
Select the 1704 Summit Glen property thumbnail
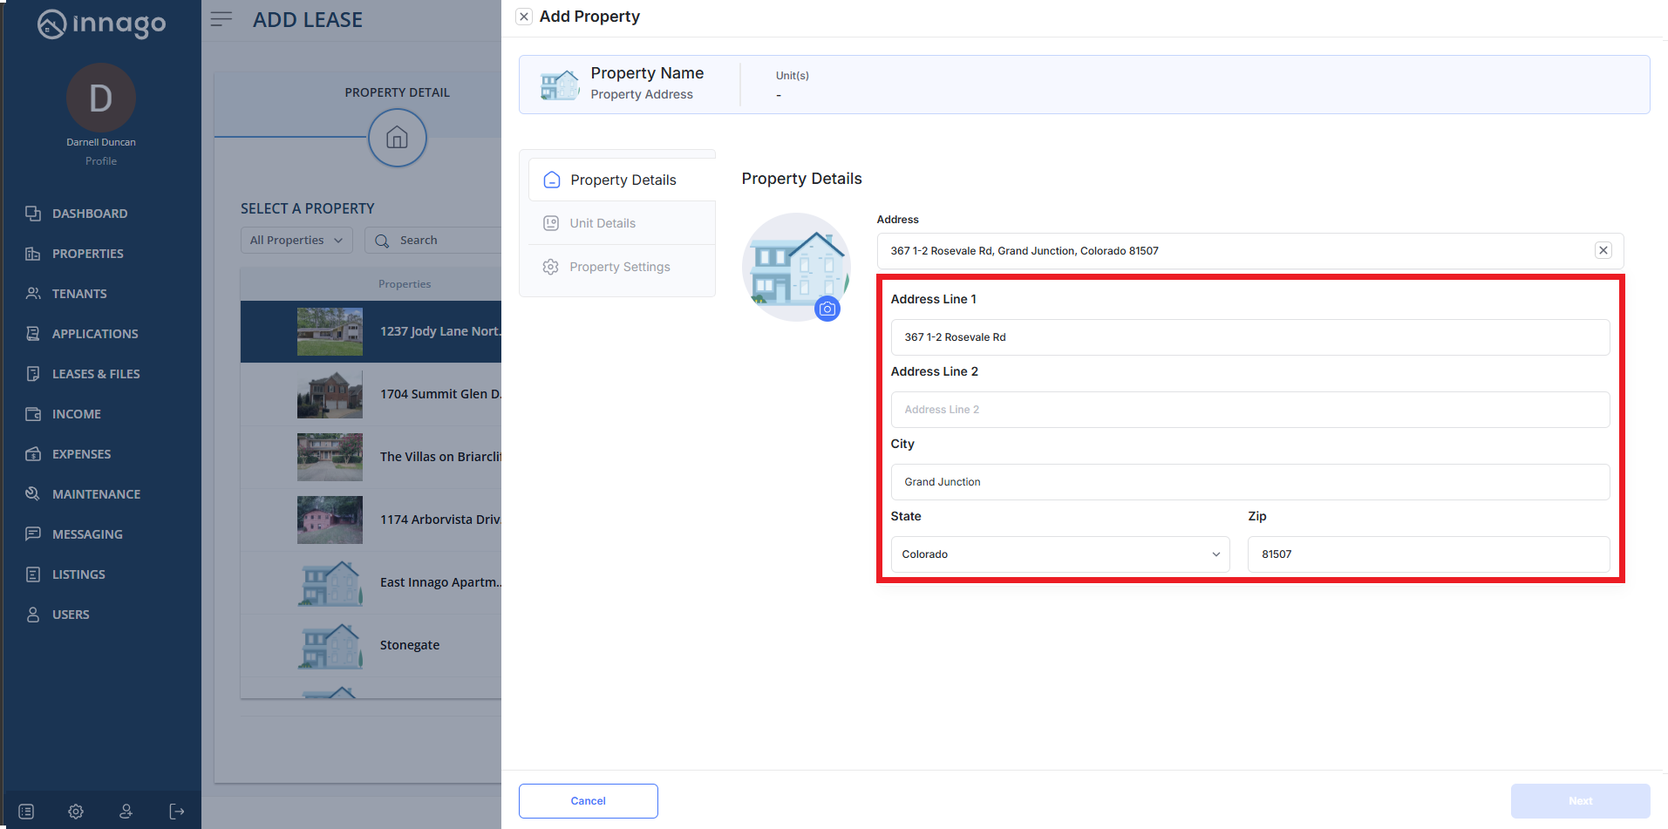coord(330,395)
